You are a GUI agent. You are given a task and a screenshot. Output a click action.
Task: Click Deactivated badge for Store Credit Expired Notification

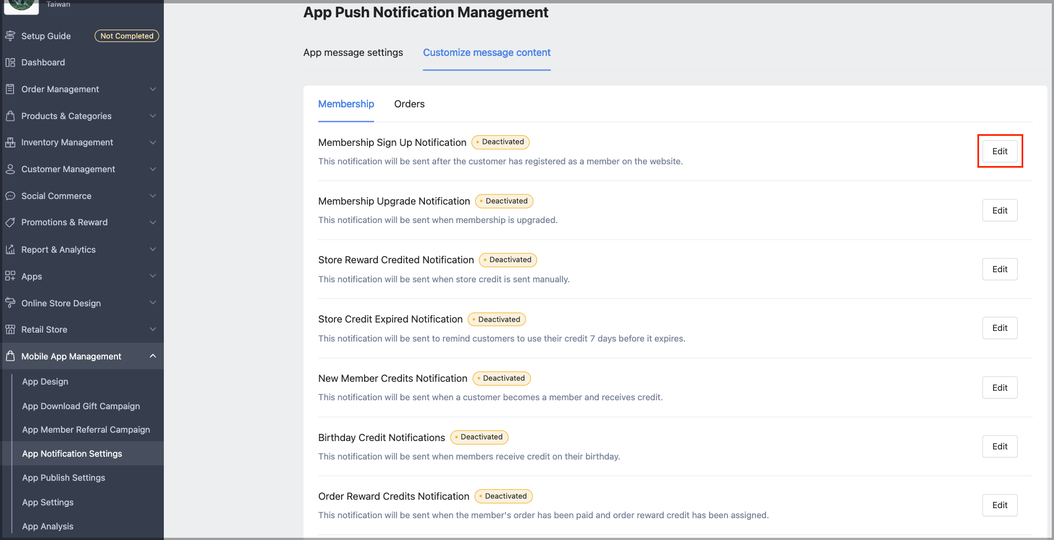[497, 320]
